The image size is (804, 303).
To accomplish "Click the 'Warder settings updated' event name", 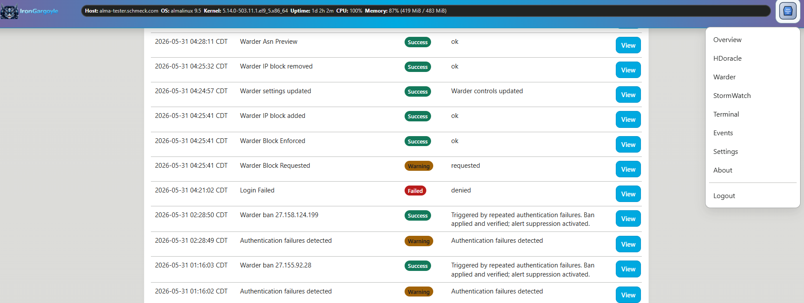I will coord(275,91).
